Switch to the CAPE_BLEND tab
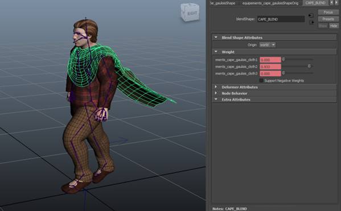 [315, 3]
